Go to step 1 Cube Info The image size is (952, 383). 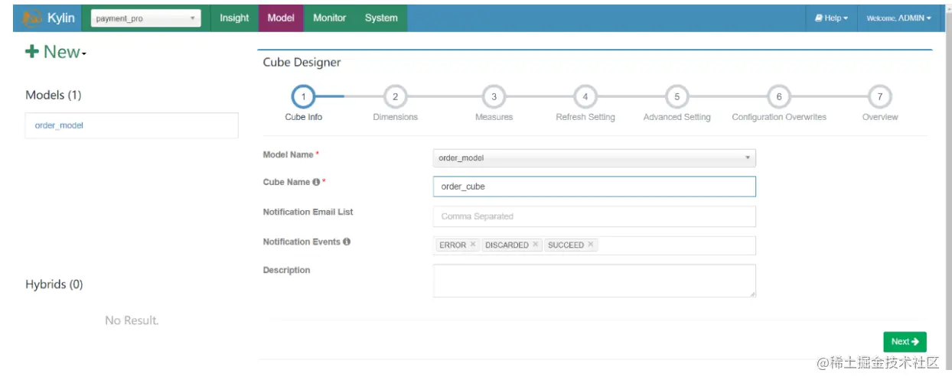[303, 97]
